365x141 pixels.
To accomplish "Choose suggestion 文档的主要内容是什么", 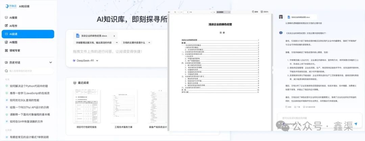I will [136, 43].
